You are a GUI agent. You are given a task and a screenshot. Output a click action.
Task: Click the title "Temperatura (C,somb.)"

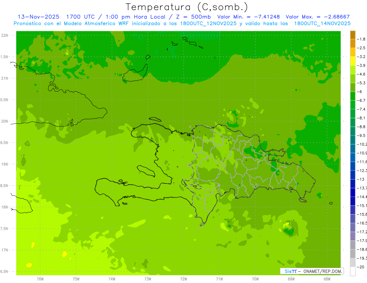(x=187, y=7)
